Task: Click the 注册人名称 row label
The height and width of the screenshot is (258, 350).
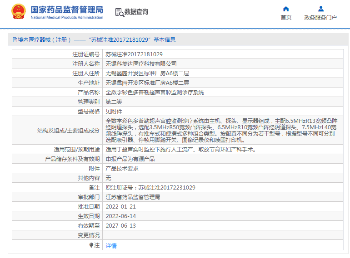Action: pyautogui.click(x=86, y=63)
